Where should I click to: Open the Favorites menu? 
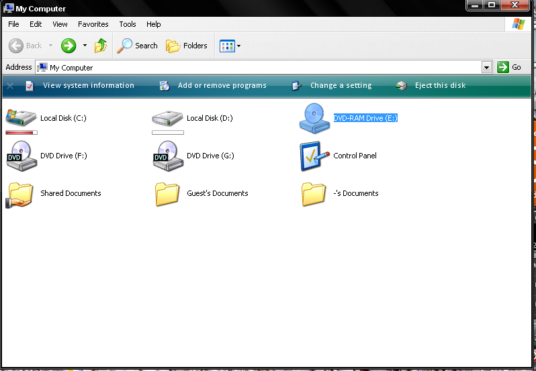pyautogui.click(x=93, y=24)
